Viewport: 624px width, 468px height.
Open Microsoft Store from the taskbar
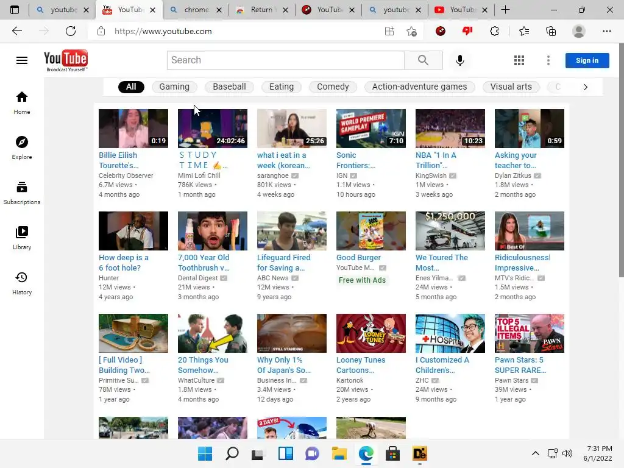[x=392, y=453]
